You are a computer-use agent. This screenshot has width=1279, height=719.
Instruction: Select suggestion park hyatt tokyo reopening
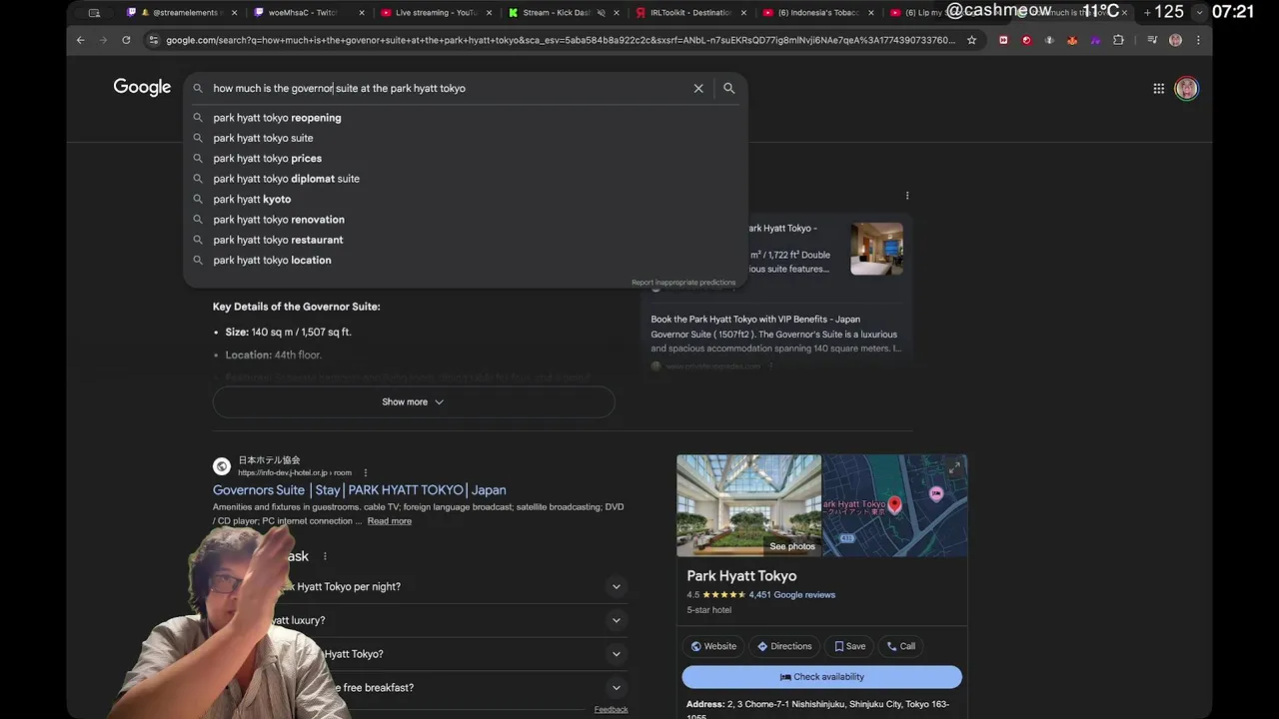[465, 118]
